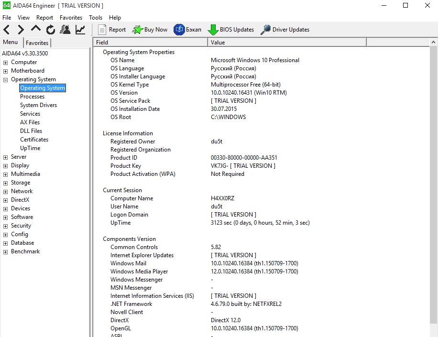
Task: Click the up-level arrow icon
Action: [36, 29]
